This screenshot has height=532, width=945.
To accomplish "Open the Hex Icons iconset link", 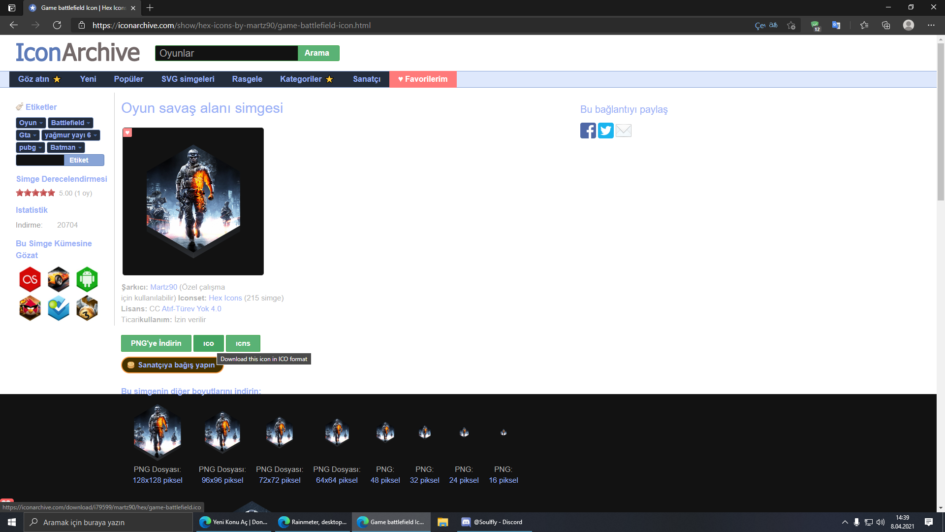I will tap(225, 298).
